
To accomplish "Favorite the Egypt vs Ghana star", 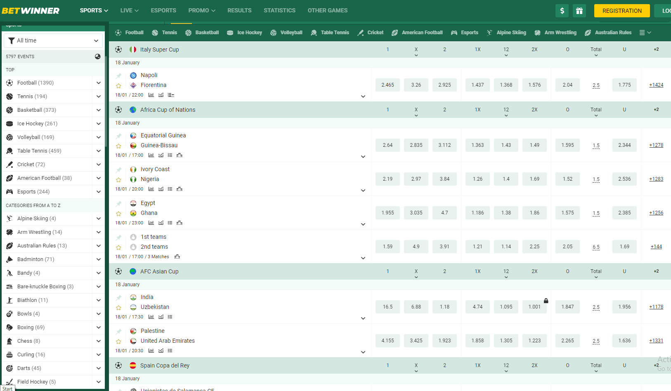I will click(119, 214).
